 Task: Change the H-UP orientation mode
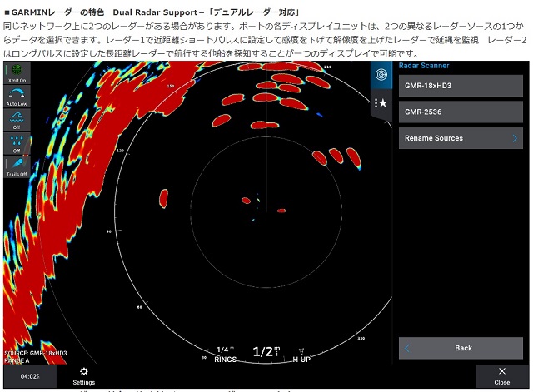(x=301, y=355)
